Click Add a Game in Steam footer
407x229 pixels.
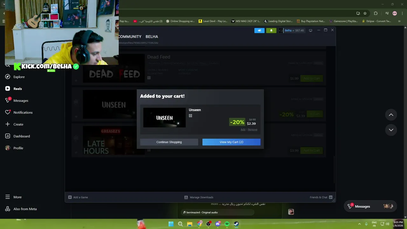tap(78, 197)
